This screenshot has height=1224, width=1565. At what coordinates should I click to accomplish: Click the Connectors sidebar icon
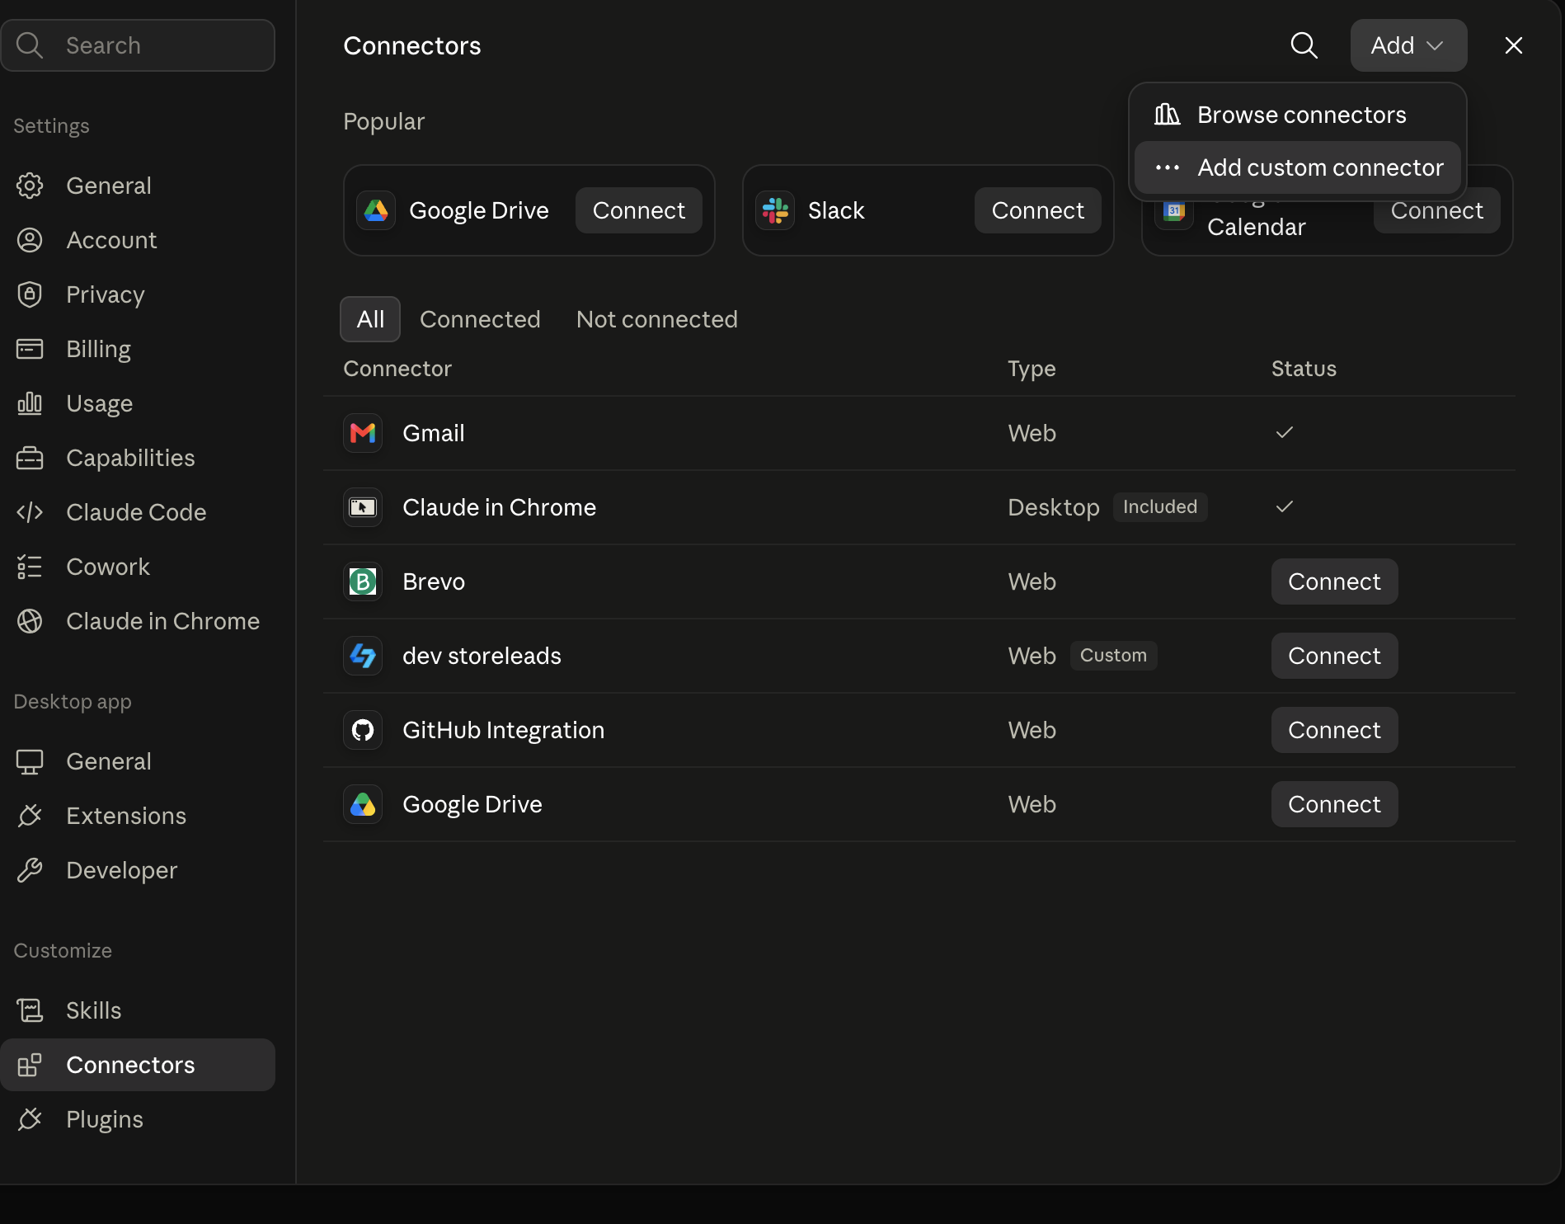tap(30, 1065)
